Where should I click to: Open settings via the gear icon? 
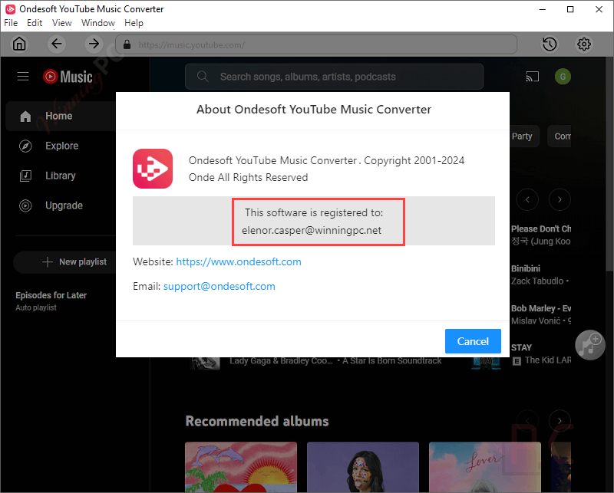tap(584, 44)
